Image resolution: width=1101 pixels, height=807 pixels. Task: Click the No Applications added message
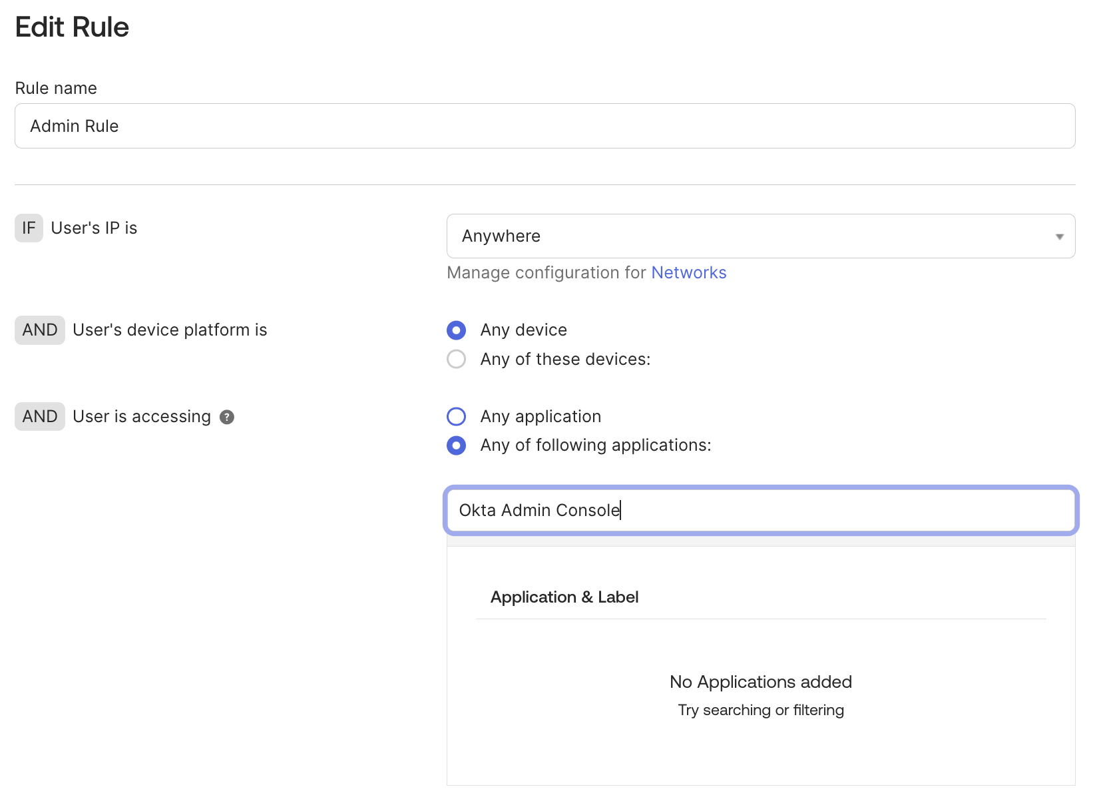point(760,682)
